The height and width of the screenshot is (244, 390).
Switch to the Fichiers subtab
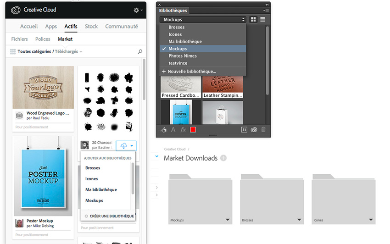[19, 39]
